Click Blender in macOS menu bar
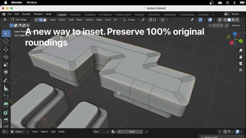Viewport: 246px width, 138px height. pos(17,3)
